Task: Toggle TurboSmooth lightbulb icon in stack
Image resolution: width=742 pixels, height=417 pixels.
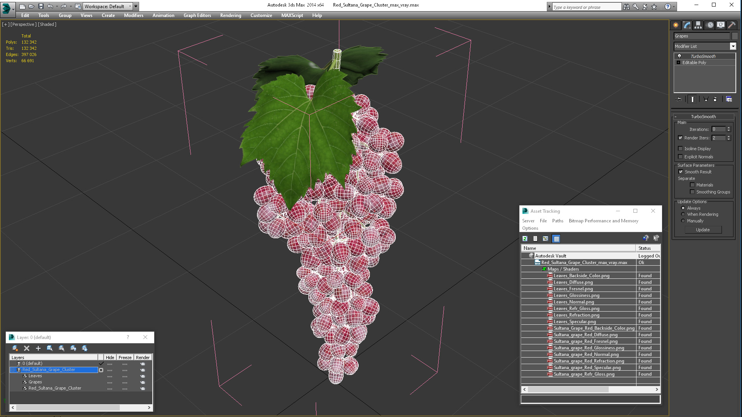Action: coord(679,56)
